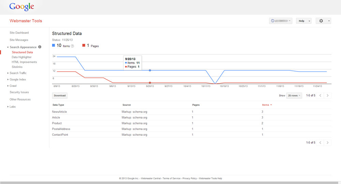The height and width of the screenshot is (184, 341).
Task: Toggle the blue Items series in chart
Action: point(54,45)
